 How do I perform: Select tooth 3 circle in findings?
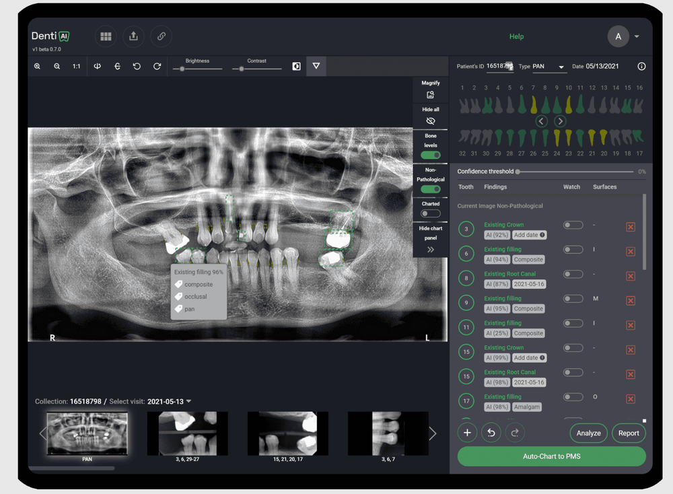(x=466, y=230)
